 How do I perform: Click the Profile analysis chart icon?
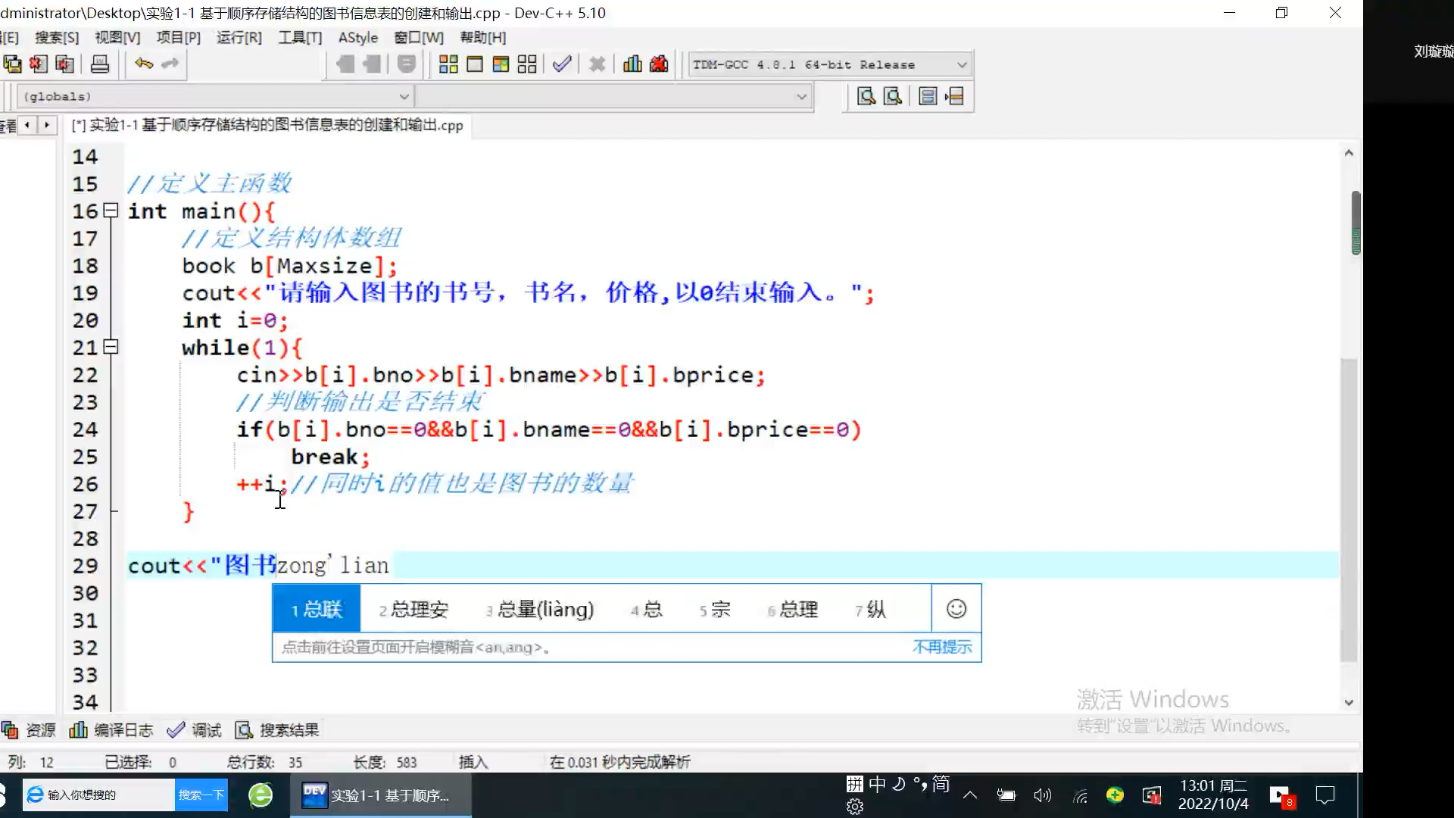[x=632, y=64]
